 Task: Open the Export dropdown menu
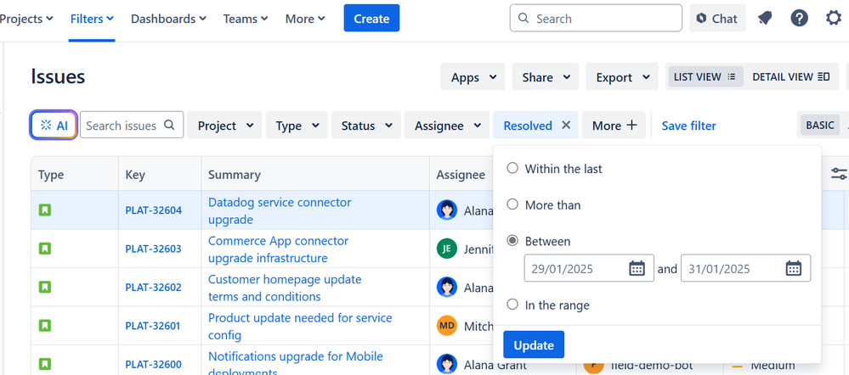coord(622,77)
